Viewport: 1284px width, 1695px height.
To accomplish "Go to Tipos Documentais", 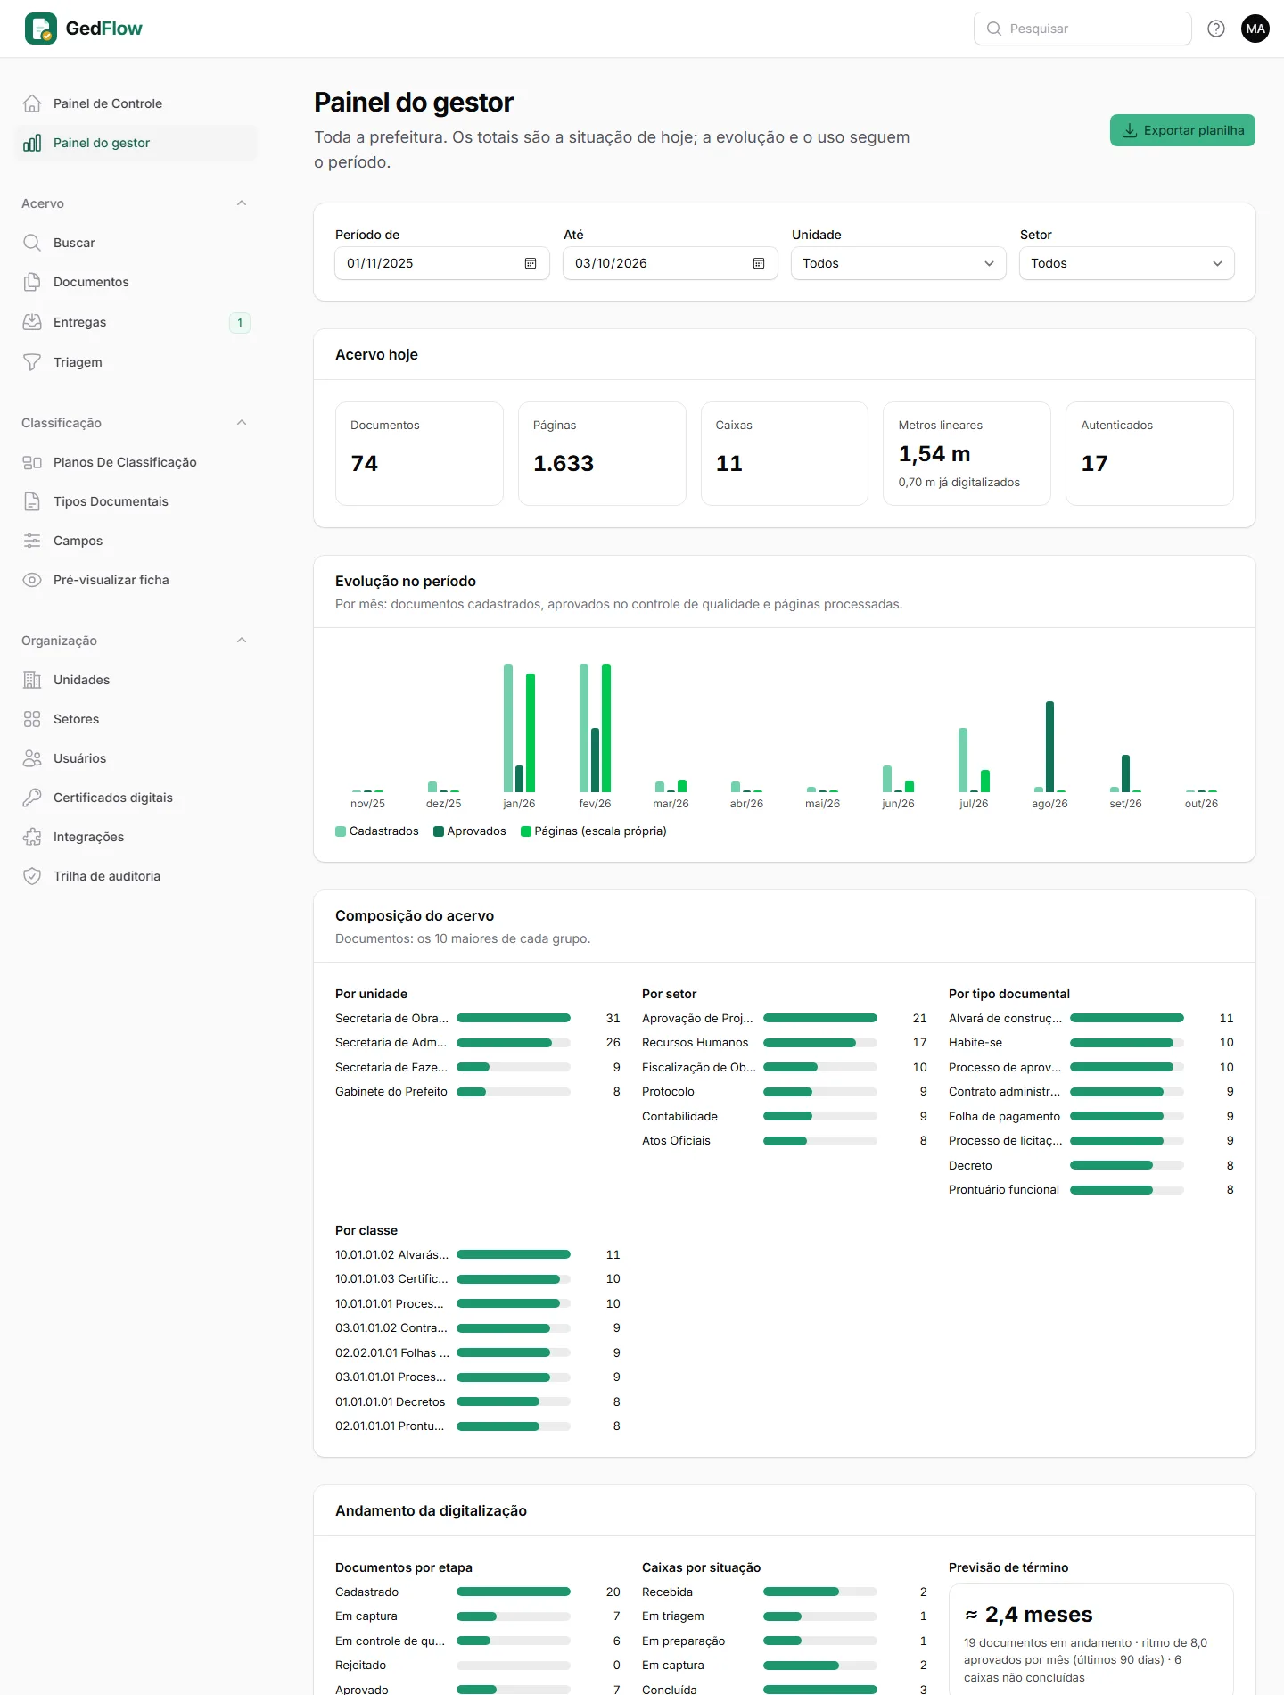I will [136, 501].
